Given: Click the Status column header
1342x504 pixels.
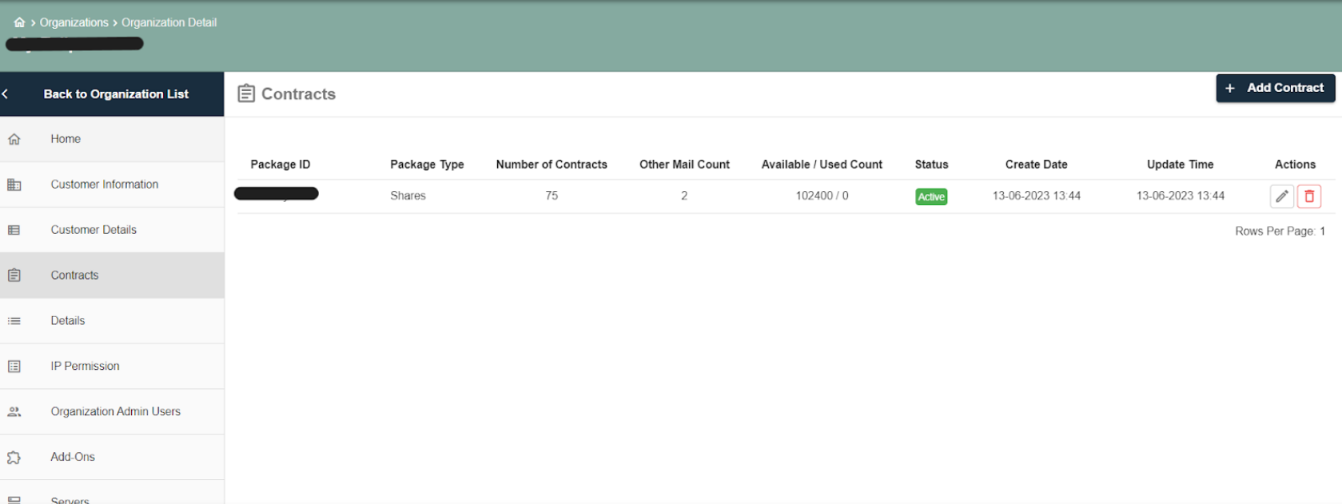Looking at the screenshot, I should (931, 165).
